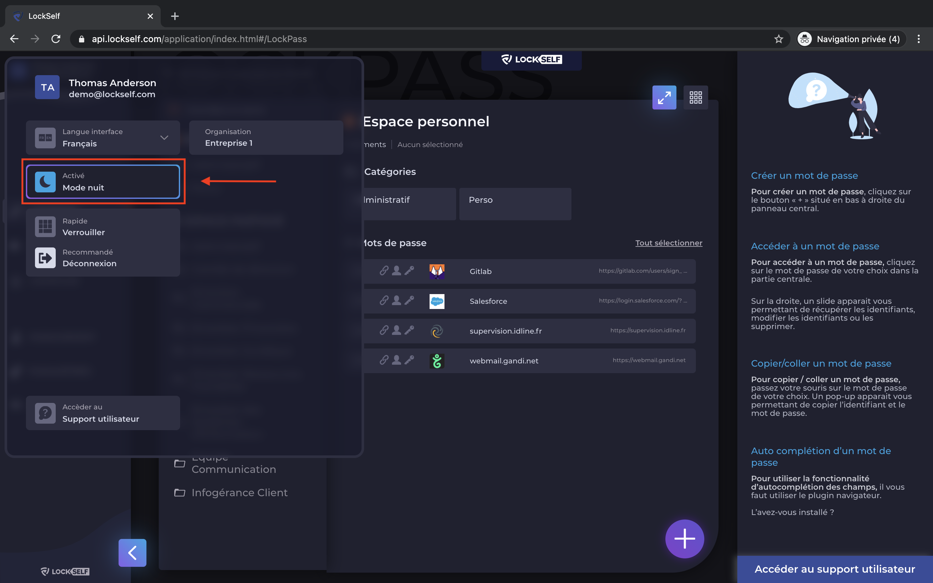Click the Salesforce logo thumbnail
933x583 pixels.
point(437,301)
